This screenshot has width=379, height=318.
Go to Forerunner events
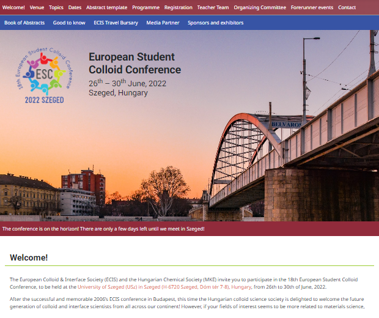pos(312,7)
